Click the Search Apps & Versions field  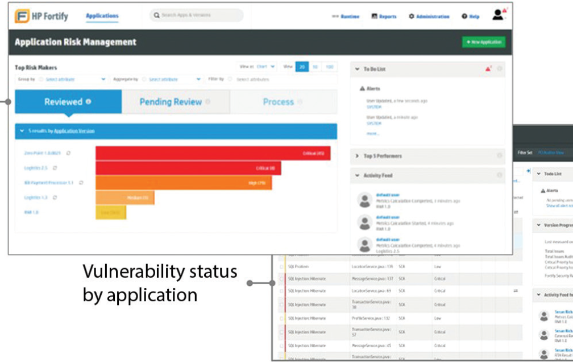coord(197,15)
